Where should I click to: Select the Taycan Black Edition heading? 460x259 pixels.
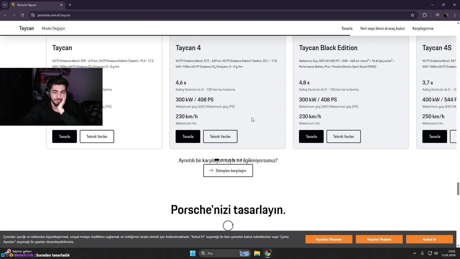[328, 48]
